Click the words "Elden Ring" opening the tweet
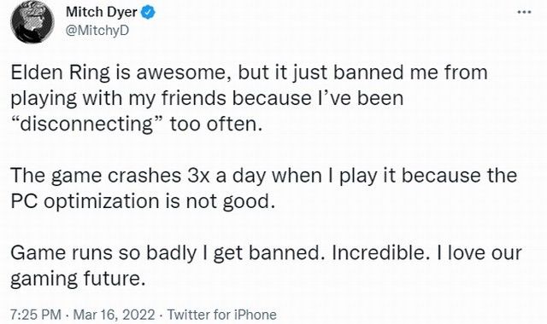Screen dimensions: 547x324 [x=60, y=73]
